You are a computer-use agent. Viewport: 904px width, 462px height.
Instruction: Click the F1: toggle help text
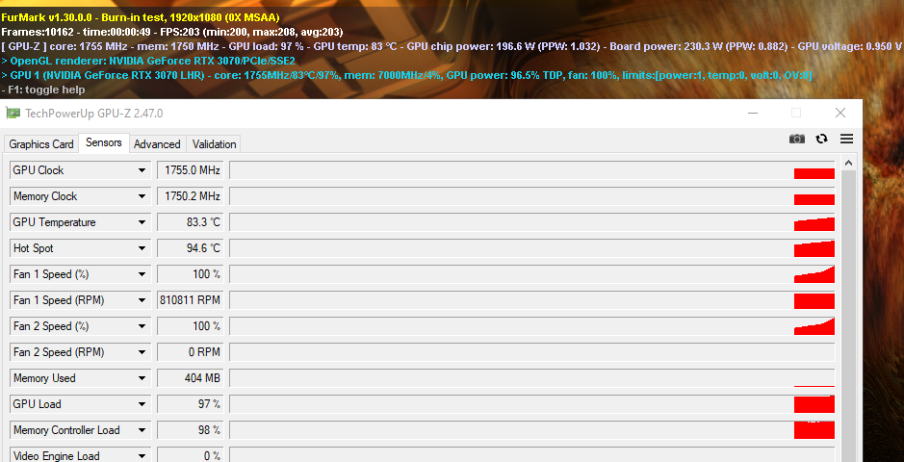[43, 90]
